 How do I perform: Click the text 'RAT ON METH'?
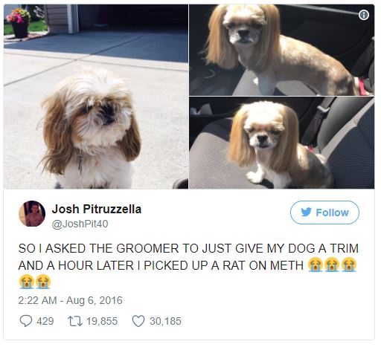click(x=263, y=265)
